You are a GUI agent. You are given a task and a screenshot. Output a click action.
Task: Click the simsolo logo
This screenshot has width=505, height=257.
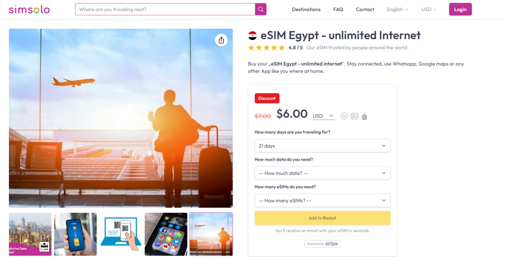point(29,9)
